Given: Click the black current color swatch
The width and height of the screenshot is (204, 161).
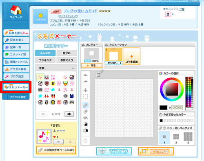Looking at the screenshot, I should point(163,108).
